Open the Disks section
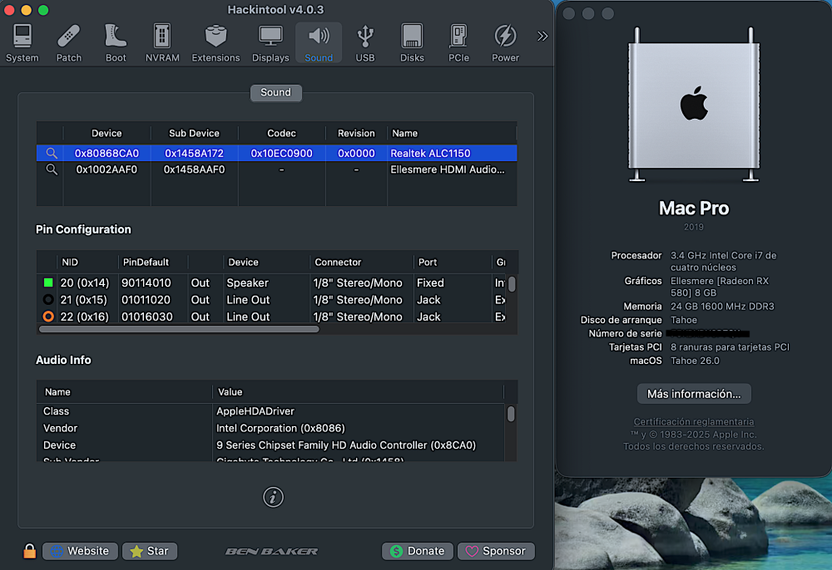This screenshot has width=832, height=570. (412, 43)
